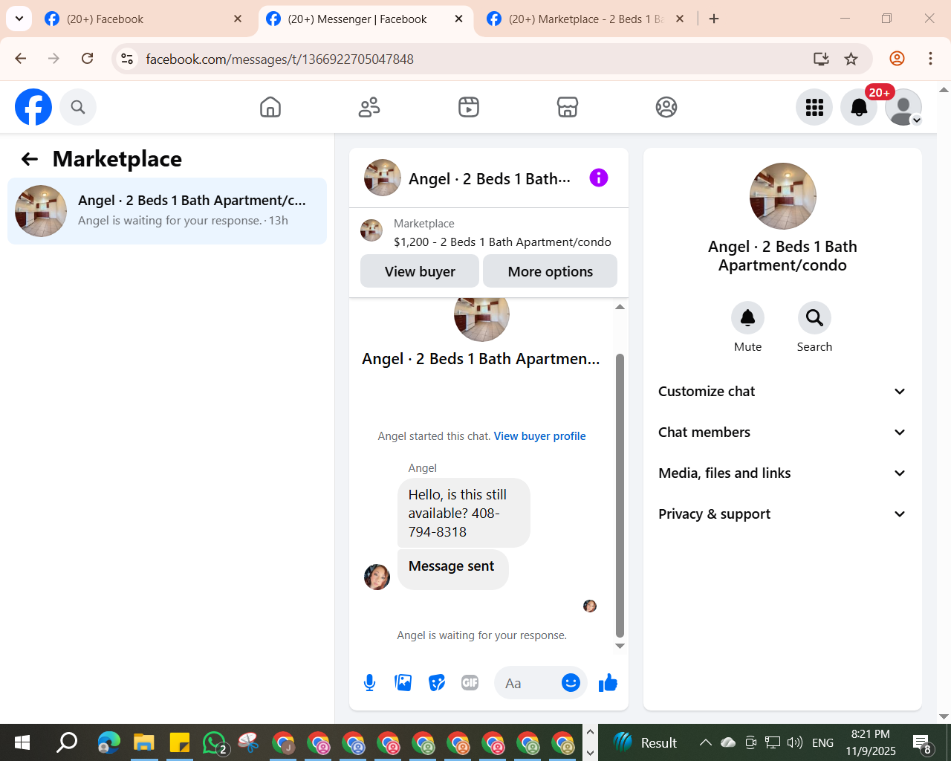Expand Customize chat section

(782, 392)
